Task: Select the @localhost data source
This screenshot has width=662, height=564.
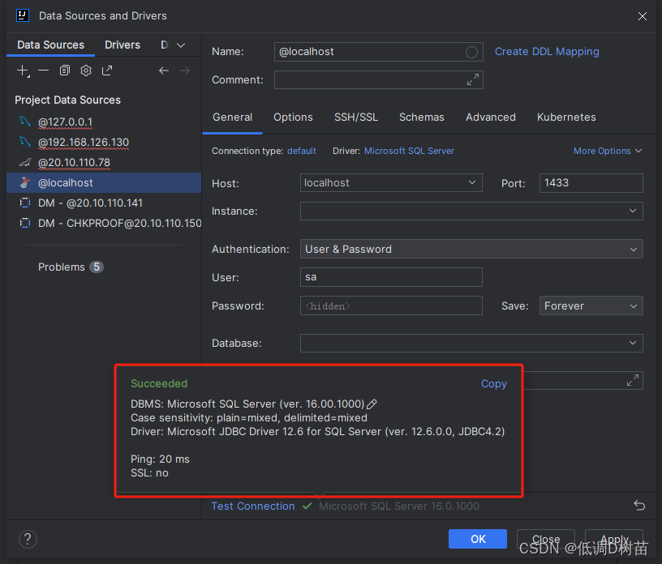Action: tap(104, 182)
